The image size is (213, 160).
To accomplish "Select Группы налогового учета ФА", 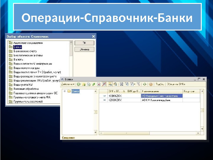I will (x=32, y=97).
